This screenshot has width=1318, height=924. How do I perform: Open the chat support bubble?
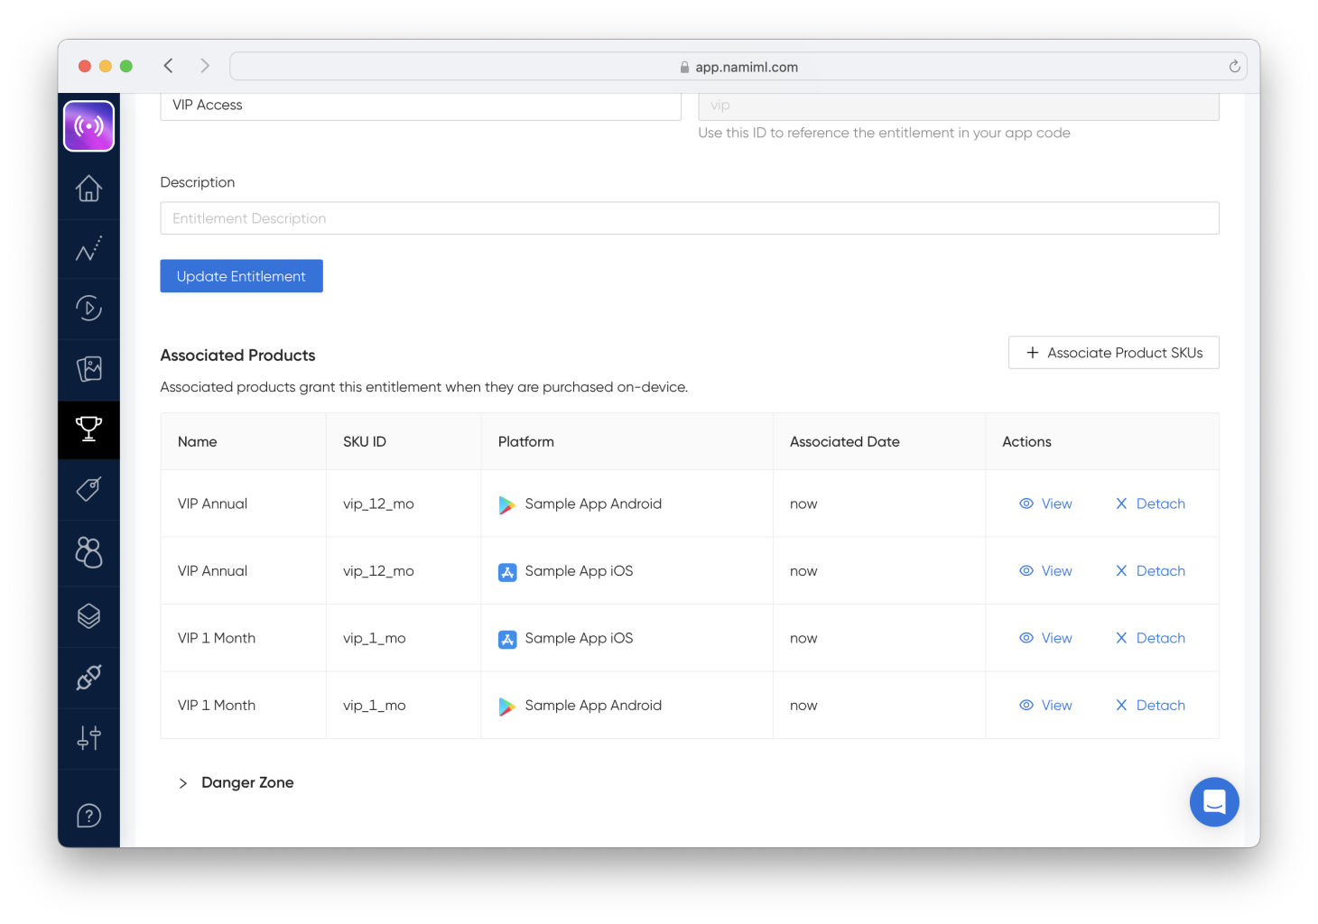point(1214,801)
